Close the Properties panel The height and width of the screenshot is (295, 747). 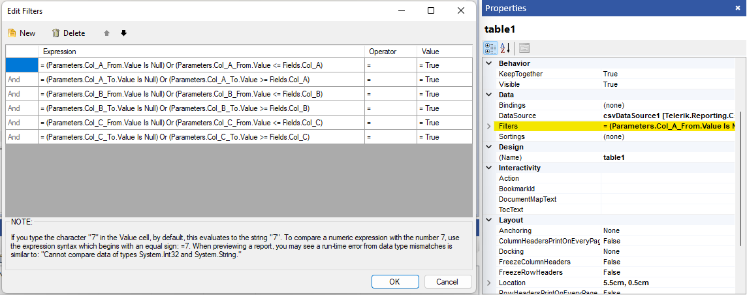point(737,8)
